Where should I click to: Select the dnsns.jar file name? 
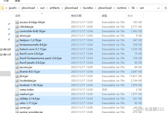click(25, 36)
